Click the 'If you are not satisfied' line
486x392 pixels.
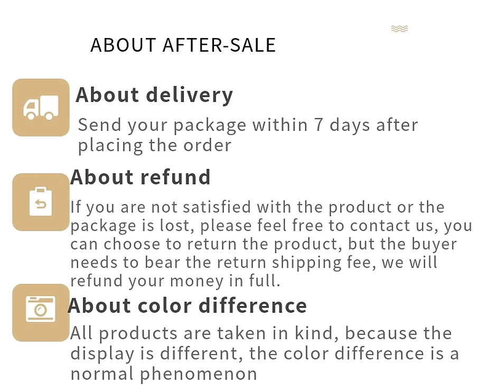(x=258, y=207)
